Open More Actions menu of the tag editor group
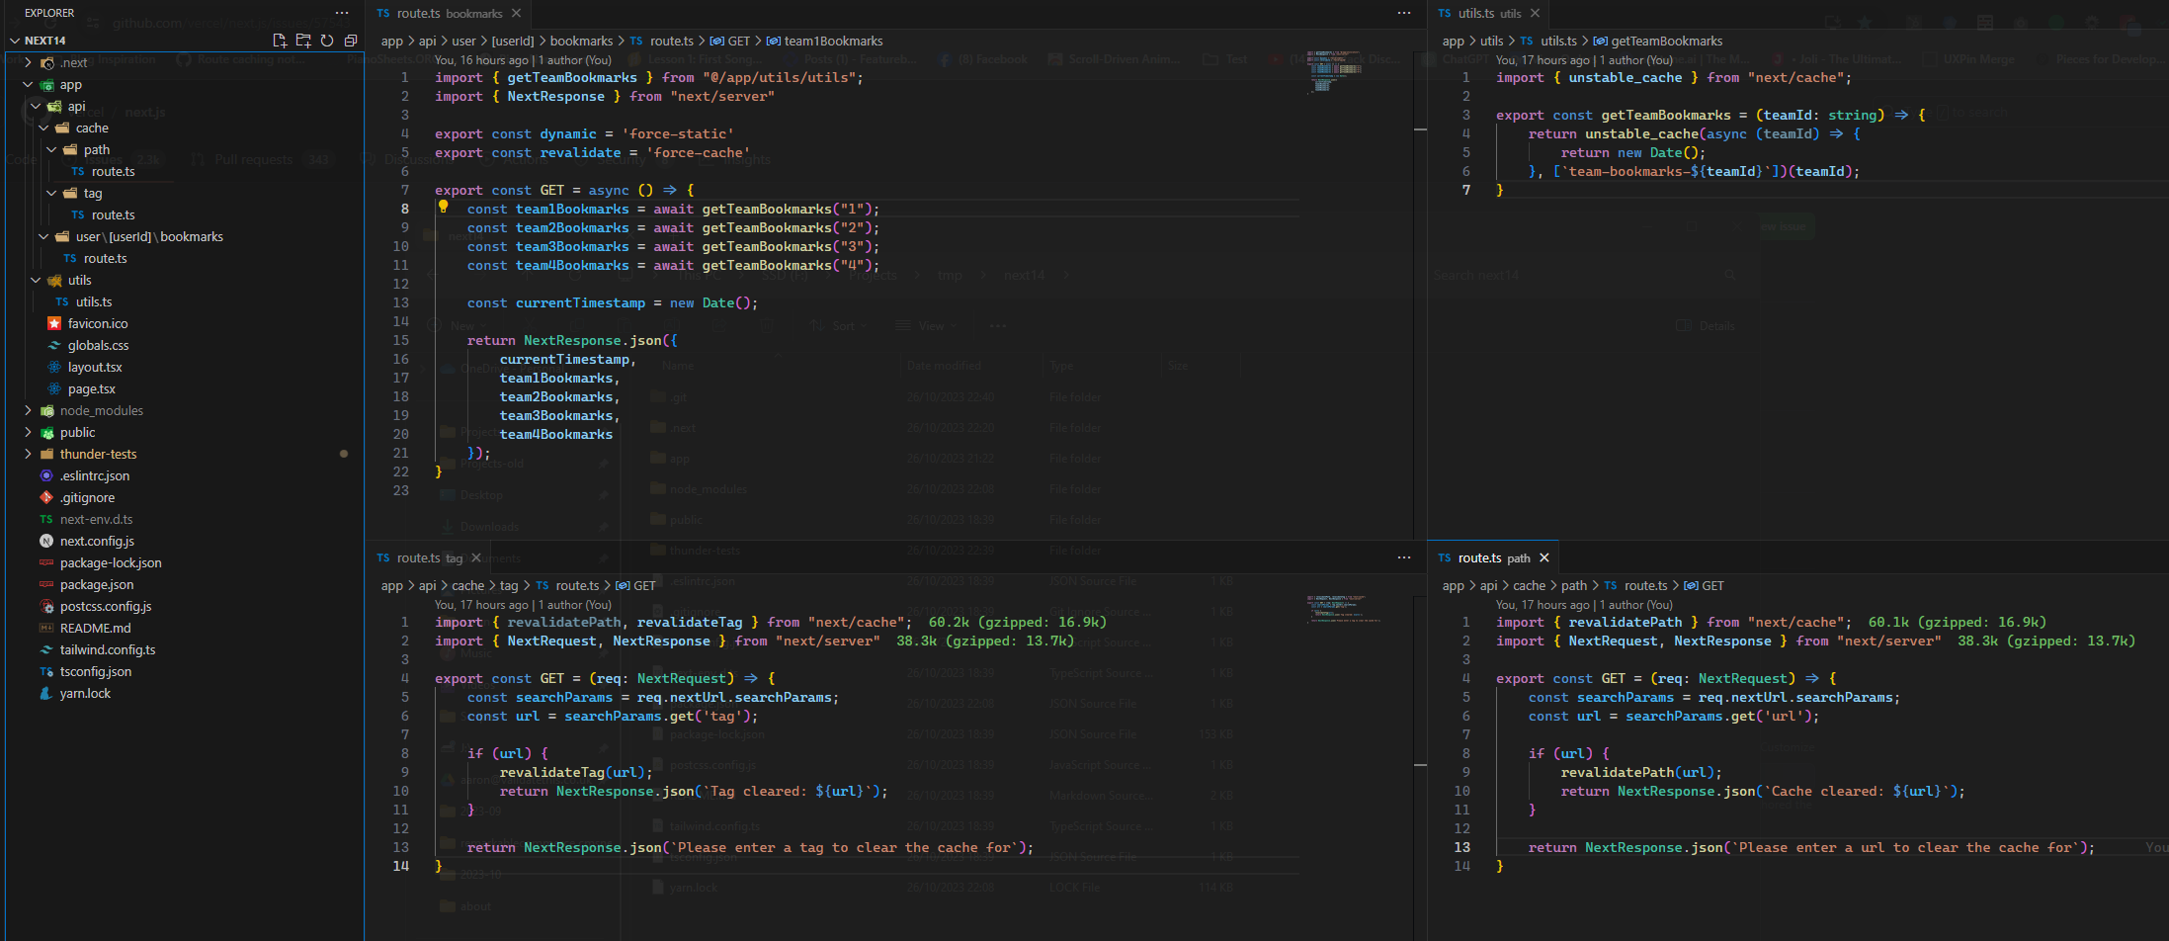 (1404, 556)
